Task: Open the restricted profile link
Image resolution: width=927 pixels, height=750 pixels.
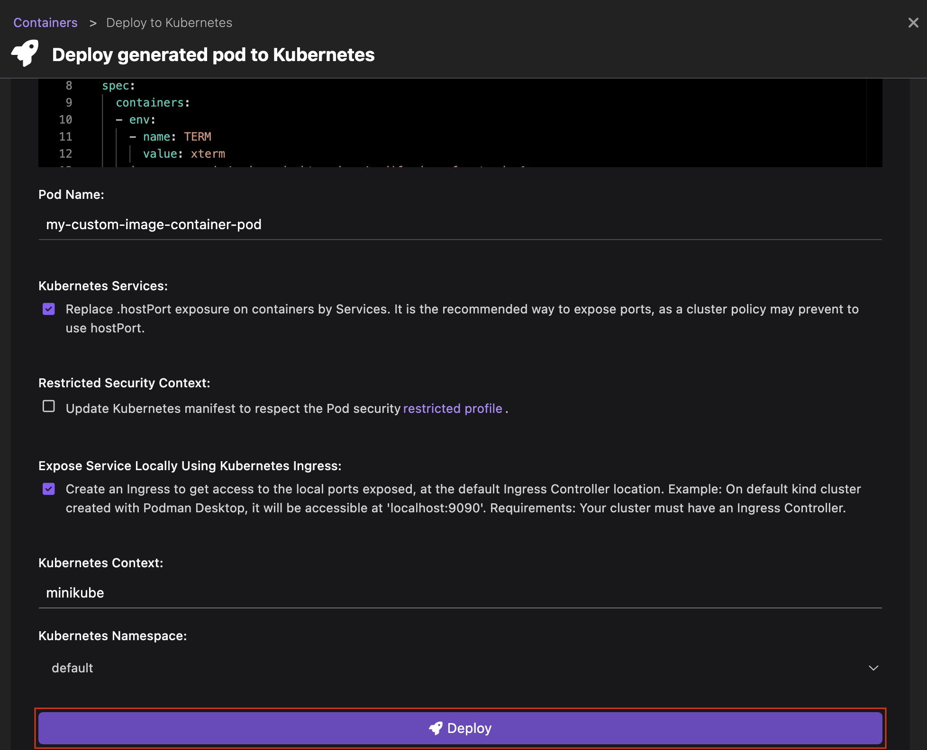Action: tap(452, 409)
